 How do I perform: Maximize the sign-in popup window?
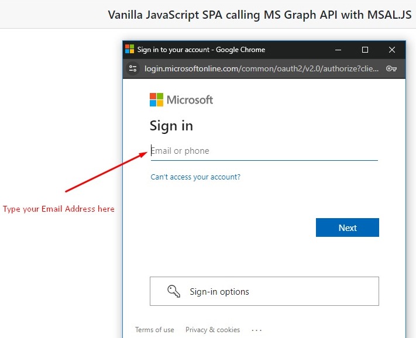365,50
